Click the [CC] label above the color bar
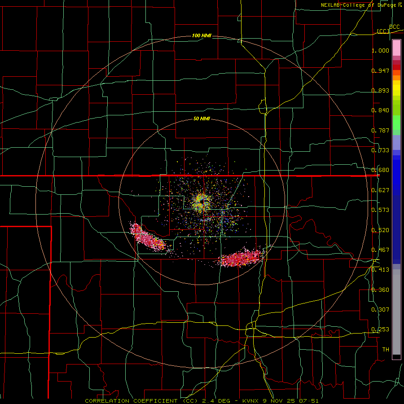This screenshot has height=404, width=404. coord(383,31)
